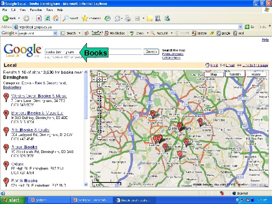Screen dimensions: 272x204
Task: Switch map to Hybrid view
Action: point(256,74)
